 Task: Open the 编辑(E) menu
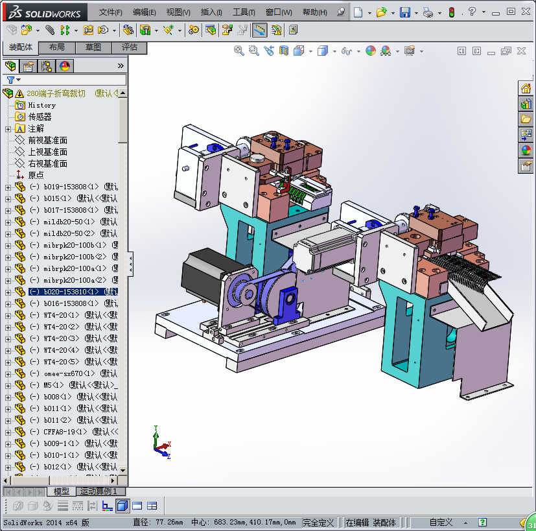click(145, 12)
